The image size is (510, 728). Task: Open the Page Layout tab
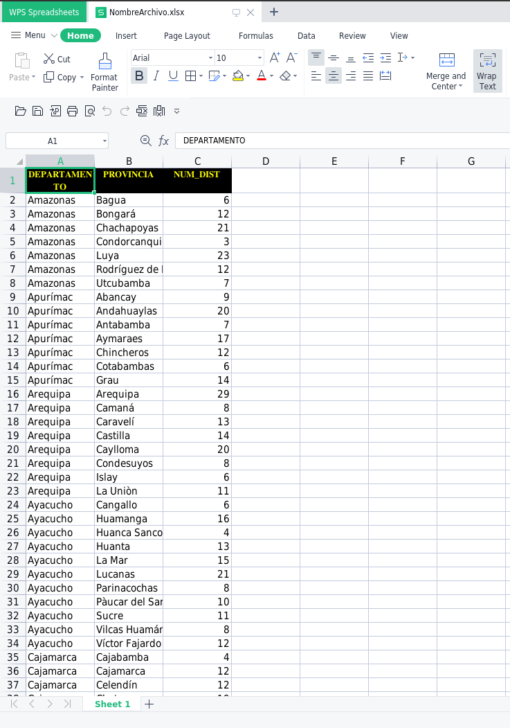click(187, 36)
